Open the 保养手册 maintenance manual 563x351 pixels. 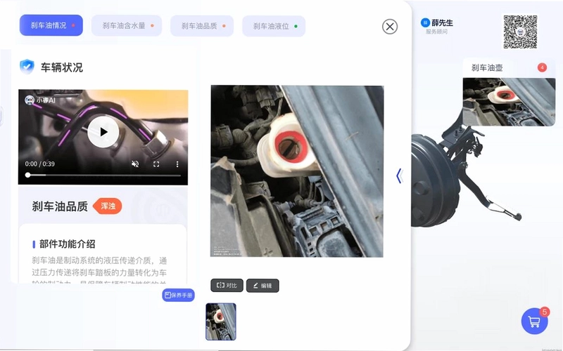point(179,295)
